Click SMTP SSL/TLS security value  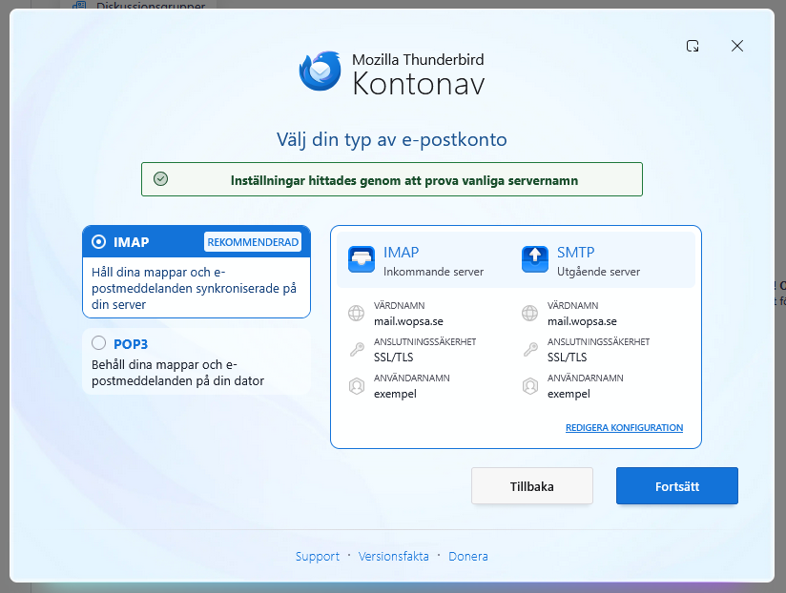[x=567, y=358]
